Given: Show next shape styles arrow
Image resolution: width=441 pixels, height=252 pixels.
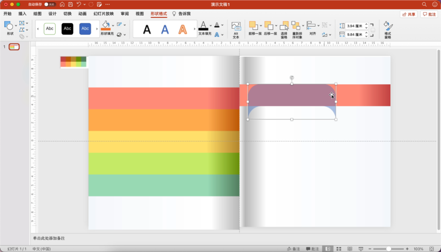Looking at the screenshot, I should 97,29.
